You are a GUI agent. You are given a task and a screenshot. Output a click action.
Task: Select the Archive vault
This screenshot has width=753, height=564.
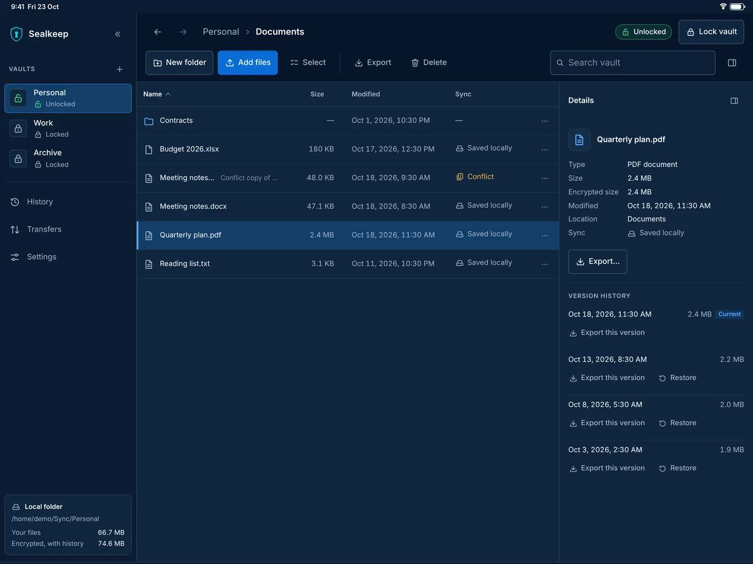pos(68,159)
